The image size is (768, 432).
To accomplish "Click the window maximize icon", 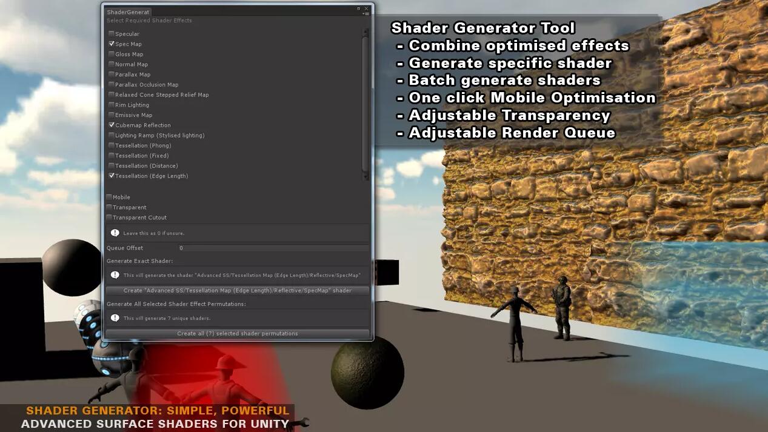I will [358, 8].
